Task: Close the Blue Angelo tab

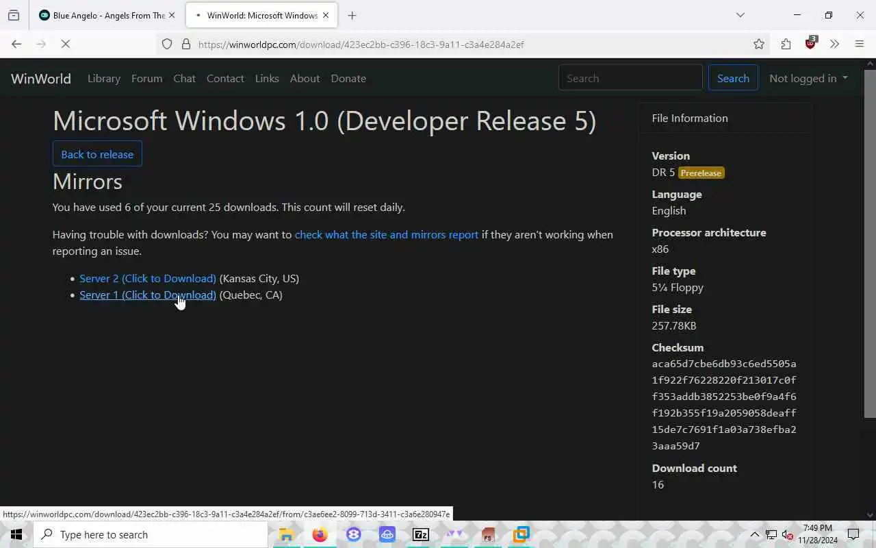Action: 171,15
